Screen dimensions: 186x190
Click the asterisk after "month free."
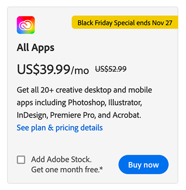tap(101, 168)
